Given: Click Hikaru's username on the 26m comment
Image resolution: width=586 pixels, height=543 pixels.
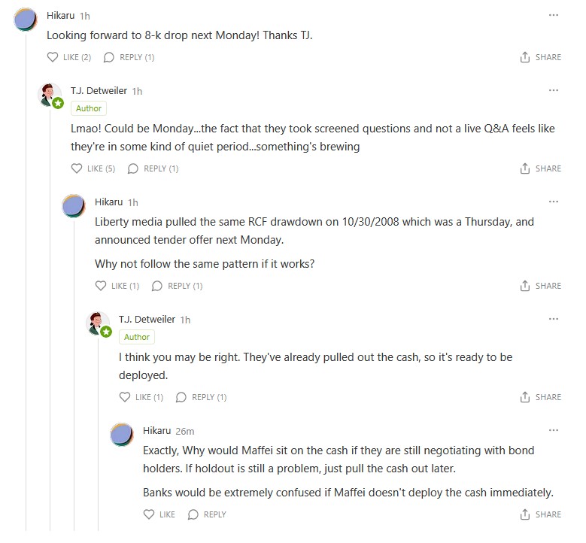Looking at the screenshot, I should (156, 431).
